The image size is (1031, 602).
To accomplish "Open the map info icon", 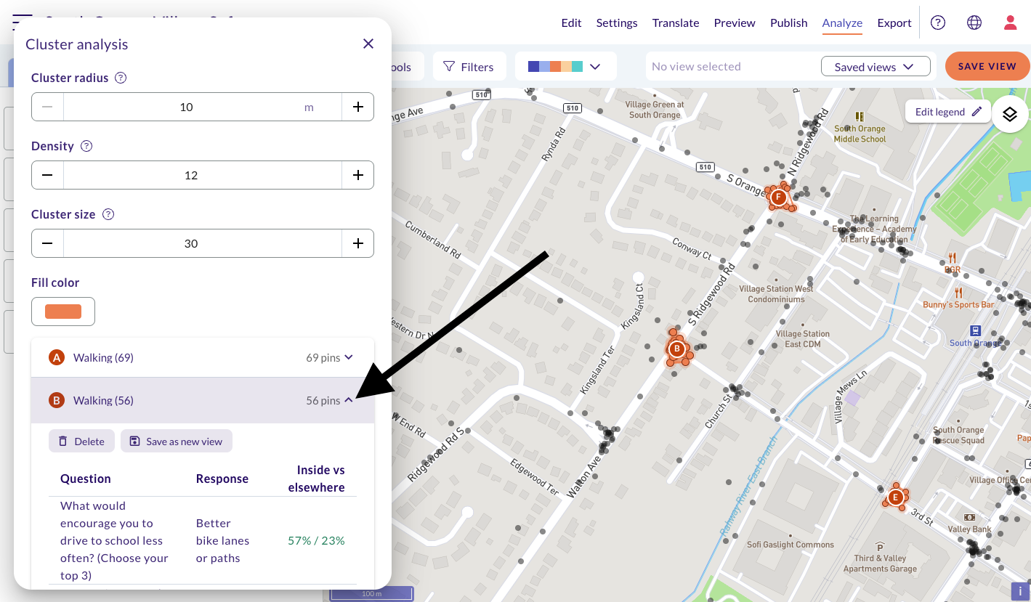I will [x=1020, y=591].
